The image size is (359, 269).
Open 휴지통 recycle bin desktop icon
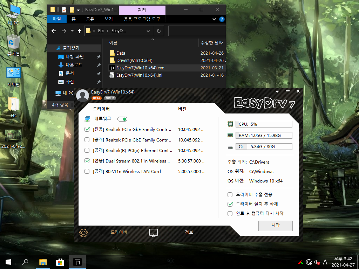(14, 45)
